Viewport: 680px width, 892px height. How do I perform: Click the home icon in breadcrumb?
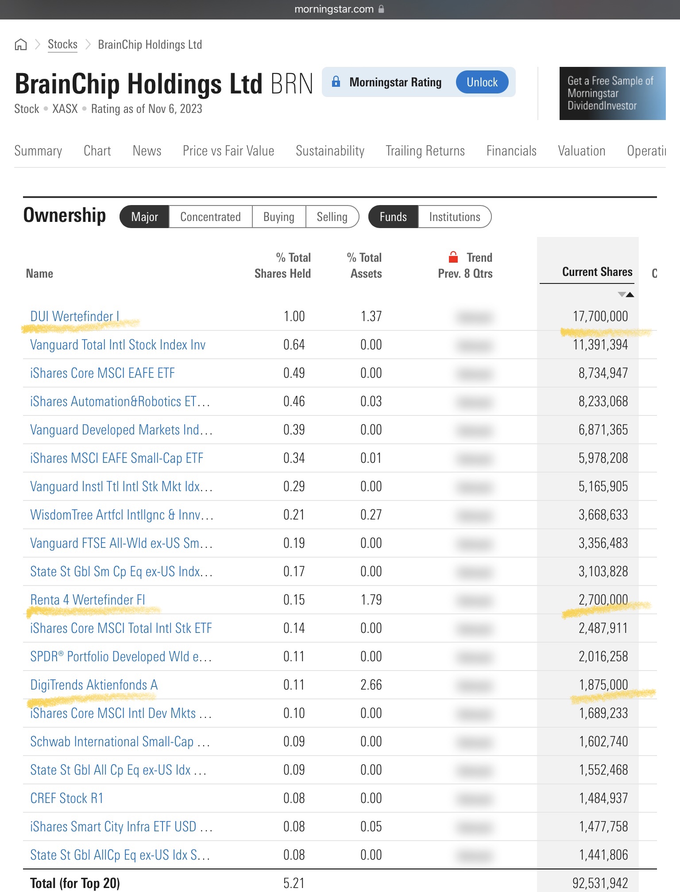(21, 45)
